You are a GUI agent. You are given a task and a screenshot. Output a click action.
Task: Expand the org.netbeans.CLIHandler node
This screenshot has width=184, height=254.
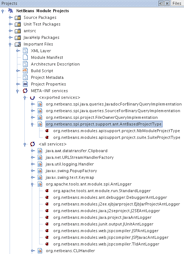tap(33, 250)
